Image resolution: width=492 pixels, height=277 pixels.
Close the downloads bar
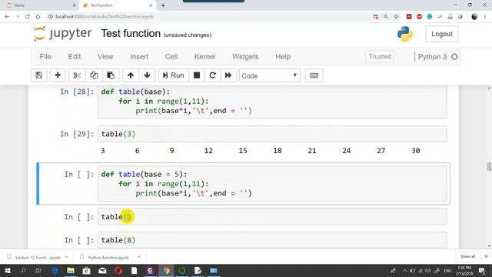coord(486,256)
